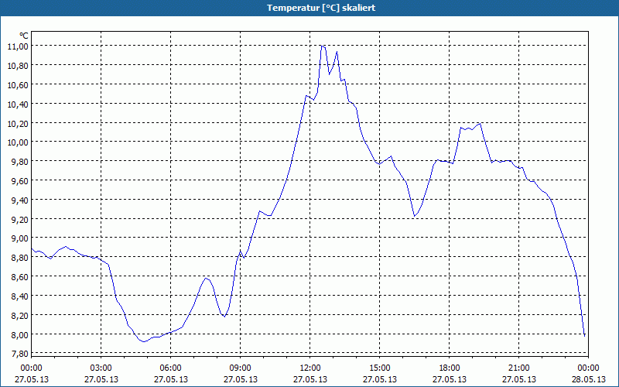This screenshot has width=619, height=387.
Task: Click the 27.05.13 date under 06:00
Action: coord(170,379)
